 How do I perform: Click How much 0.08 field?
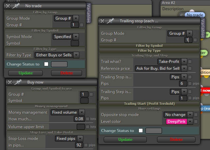[79, 119]
